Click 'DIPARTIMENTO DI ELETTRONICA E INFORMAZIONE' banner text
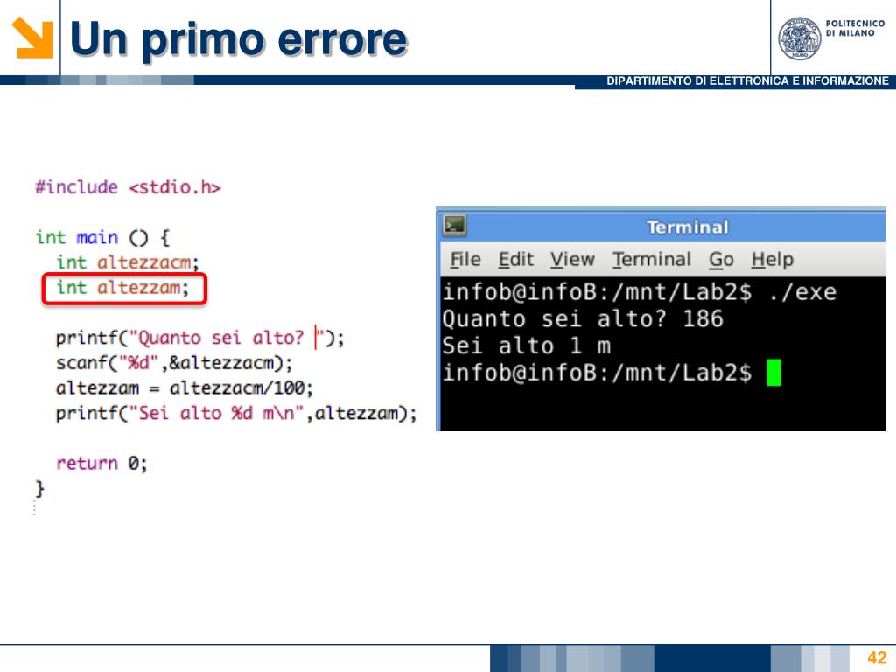This screenshot has width=896, height=672. point(747,81)
